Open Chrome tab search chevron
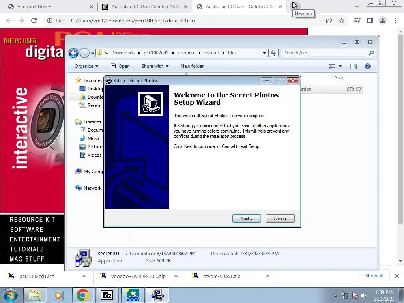The height and width of the screenshot is (303, 404). coord(357,7)
